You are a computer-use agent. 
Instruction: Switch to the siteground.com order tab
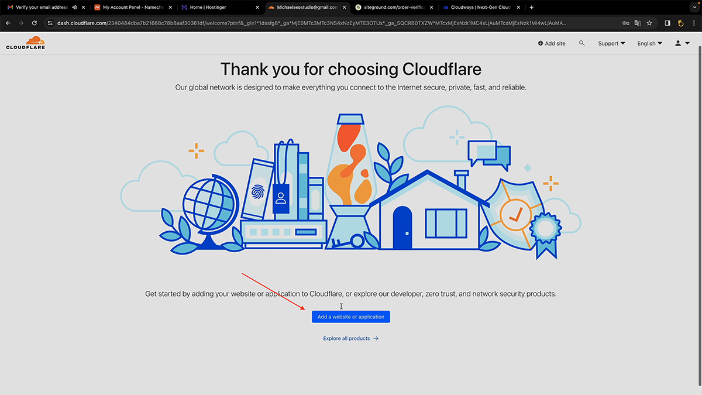(x=394, y=8)
